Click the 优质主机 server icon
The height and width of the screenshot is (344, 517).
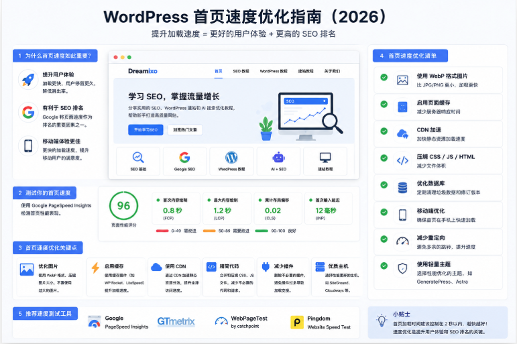click(x=320, y=267)
